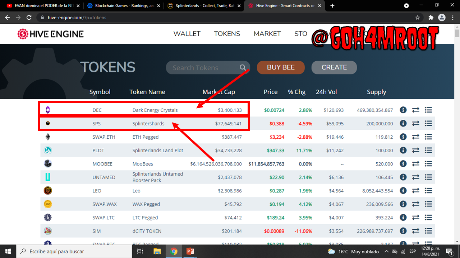
Task: Click the Dark Energy Crystals token name
Action: (155, 110)
